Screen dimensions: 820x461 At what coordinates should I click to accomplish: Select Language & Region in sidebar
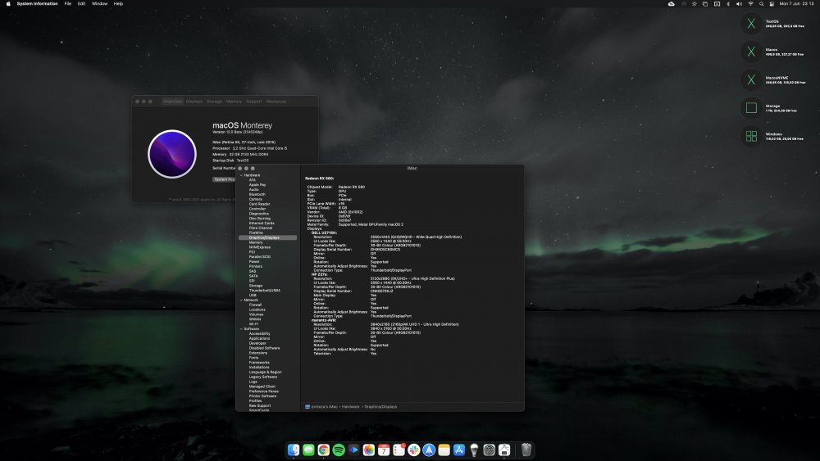click(x=265, y=373)
